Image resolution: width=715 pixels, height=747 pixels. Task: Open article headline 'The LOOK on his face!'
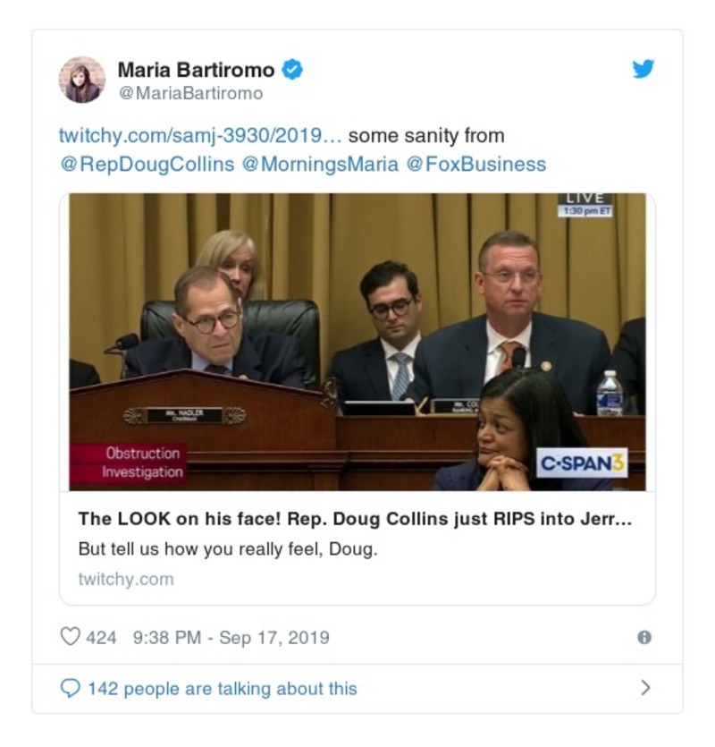355,519
